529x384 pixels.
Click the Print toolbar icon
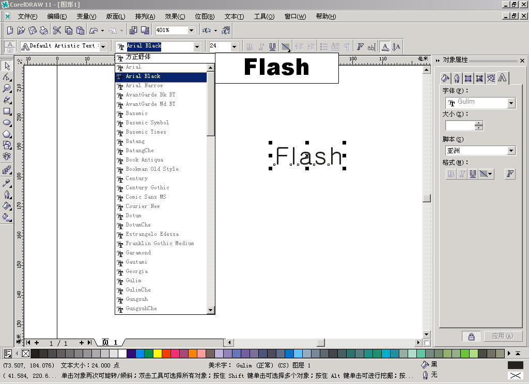click(44, 30)
